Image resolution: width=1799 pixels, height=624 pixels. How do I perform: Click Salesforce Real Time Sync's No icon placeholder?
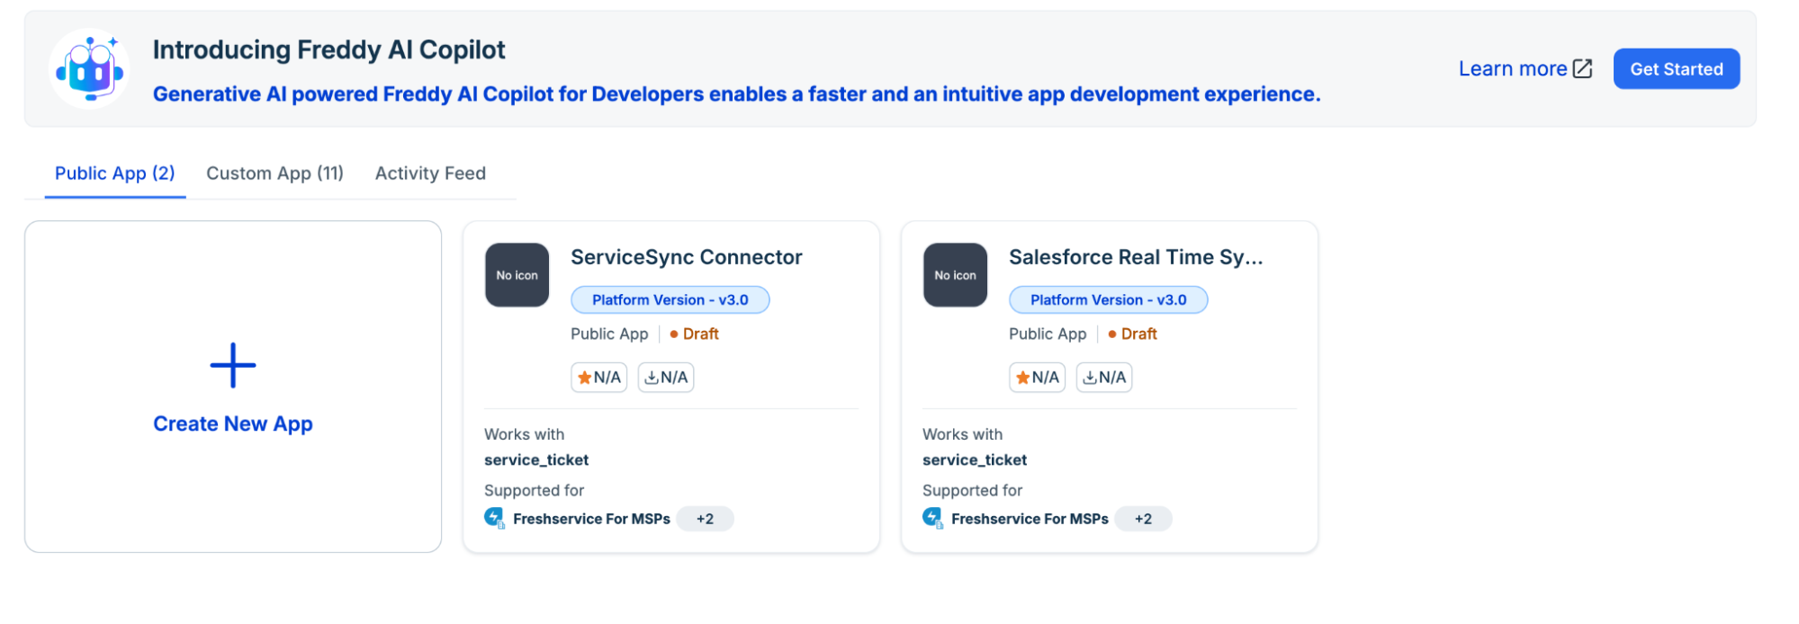point(956,275)
